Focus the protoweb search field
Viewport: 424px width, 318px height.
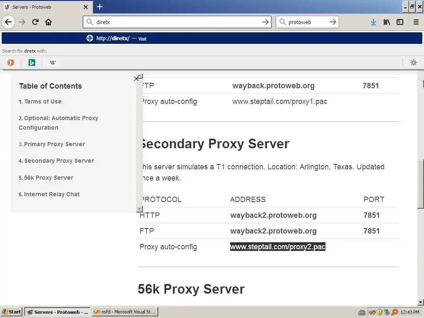(x=307, y=22)
